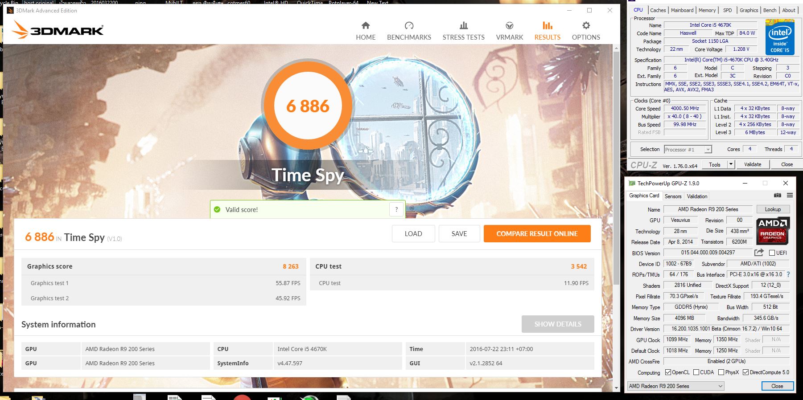This screenshot has width=803, height=400.
Task: Switch to the About tab in CPU-Z
Action: (x=789, y=10)
